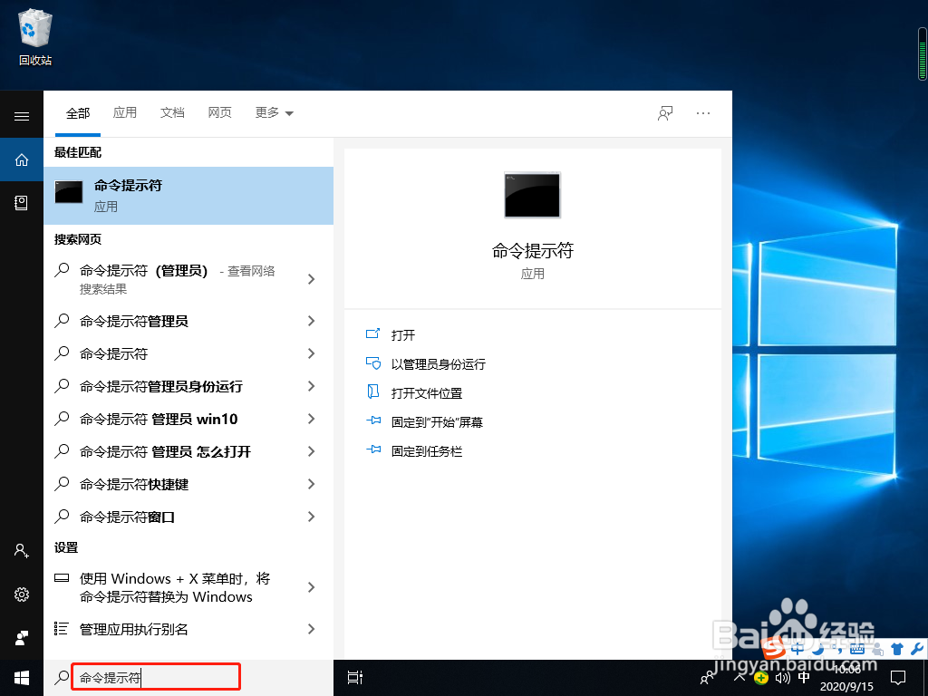Switch to the 文档 tab
The width and height of the screenshot is (928, 696).
172,112
